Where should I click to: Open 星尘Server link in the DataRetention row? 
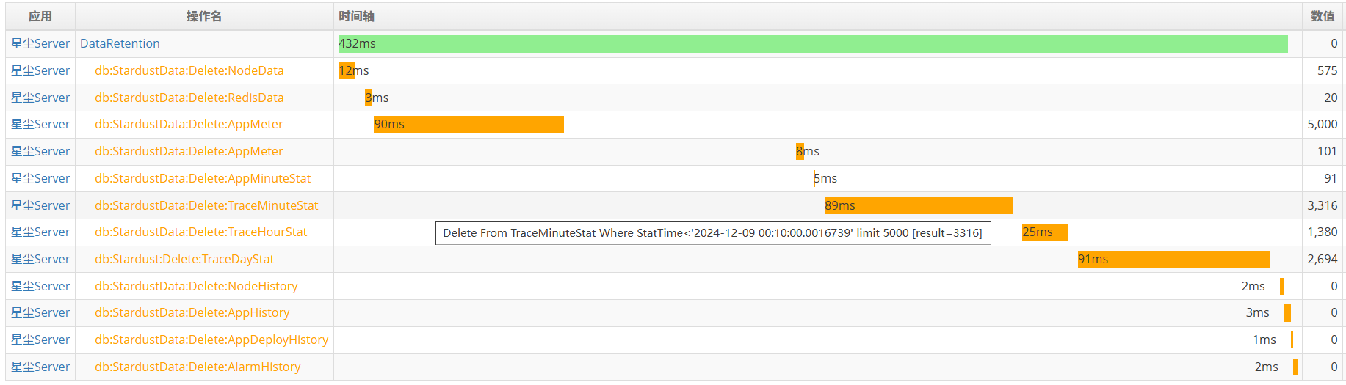[40, 43]
